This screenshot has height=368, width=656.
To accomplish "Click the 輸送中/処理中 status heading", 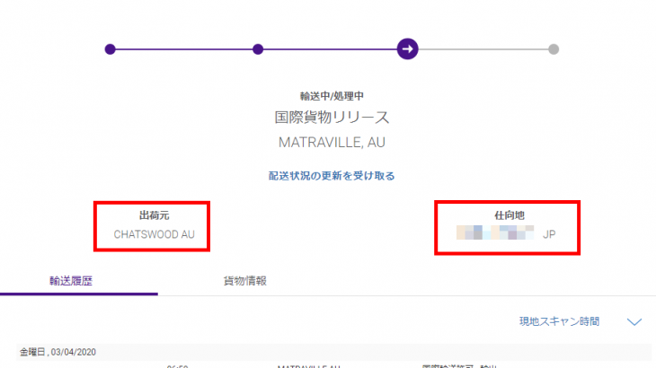I will 332,96.
